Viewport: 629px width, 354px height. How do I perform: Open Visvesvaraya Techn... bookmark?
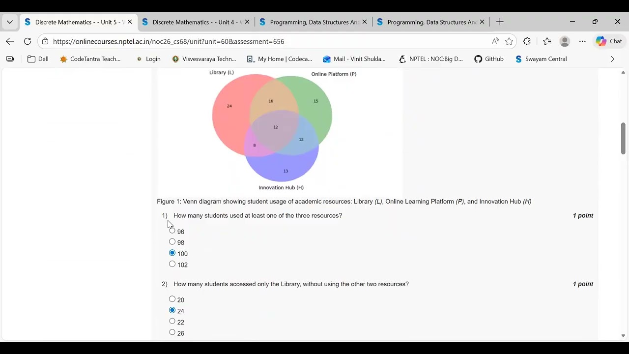click(204, 59)
